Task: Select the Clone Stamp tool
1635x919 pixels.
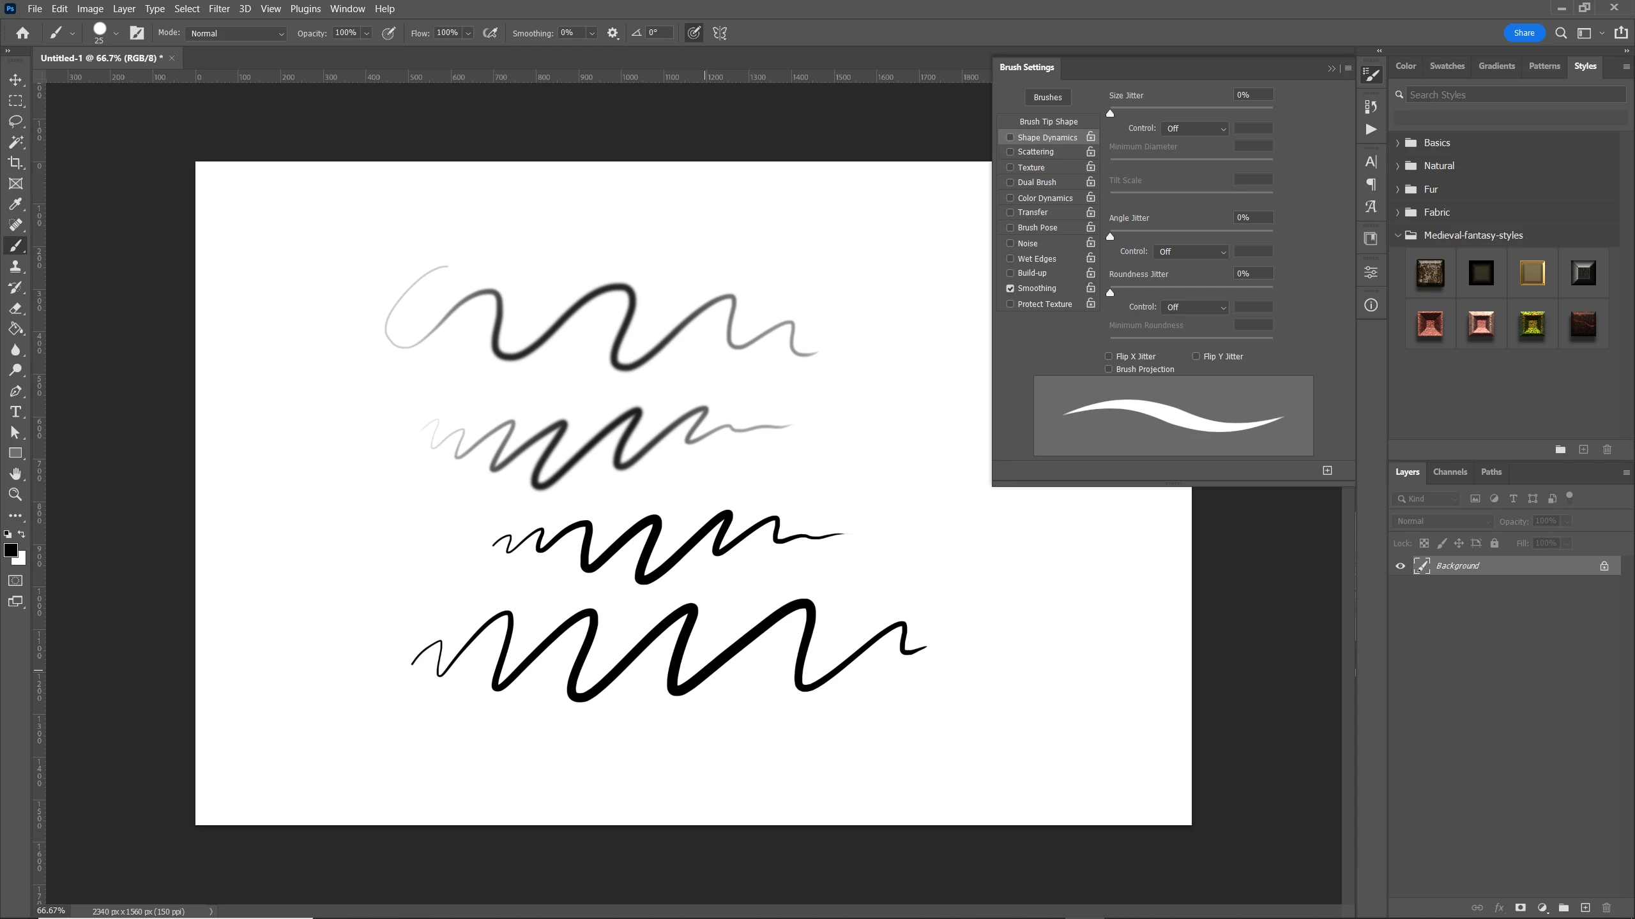Action: (x=15, y=267)
